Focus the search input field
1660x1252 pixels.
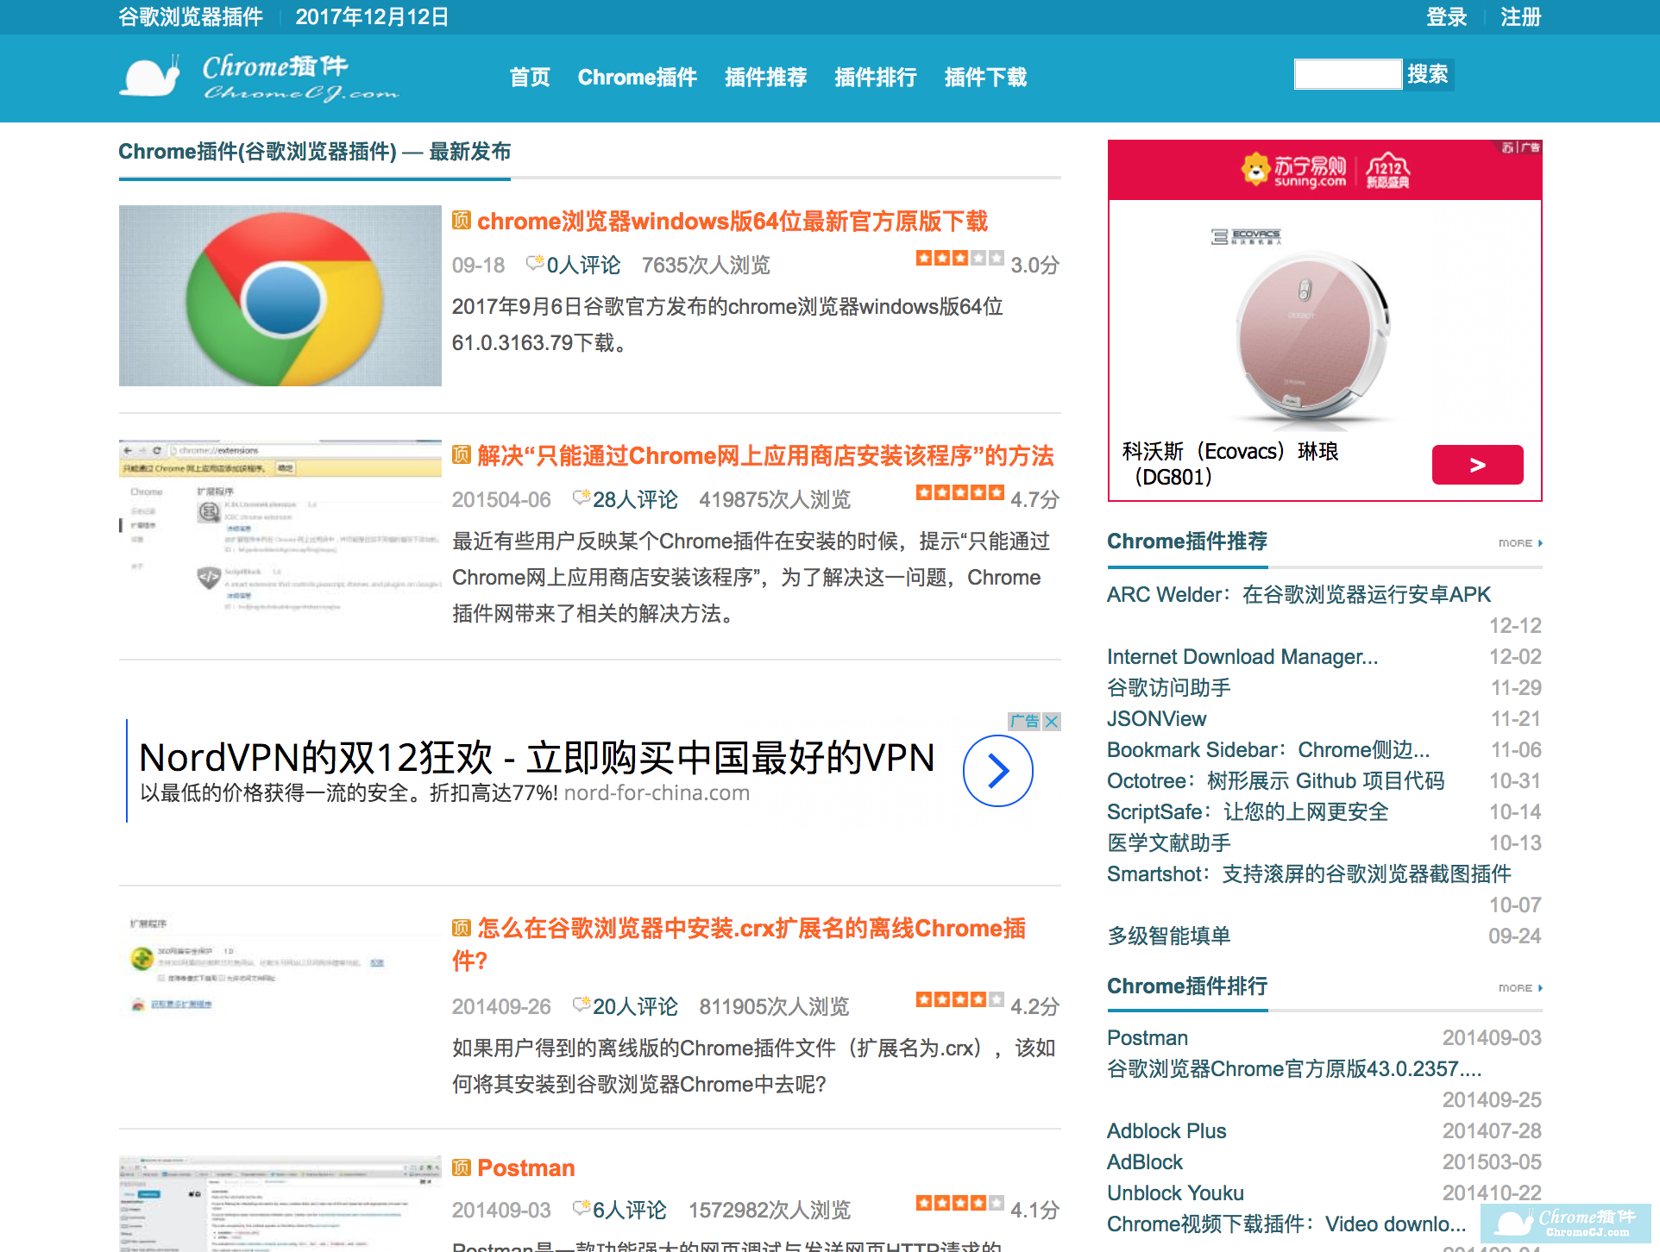tap(1347, 74)
